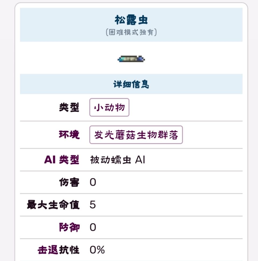Open the purple 击退 link
Viewport: 258px width, 261px height.
pyautogui.click(x=48, y=250)
